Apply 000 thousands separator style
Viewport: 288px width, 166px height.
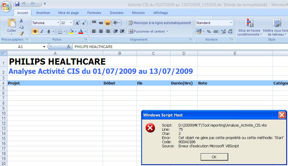(x=216, y=31)
